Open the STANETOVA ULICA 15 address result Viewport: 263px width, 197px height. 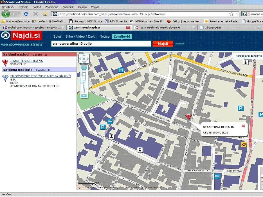point(26,61)
